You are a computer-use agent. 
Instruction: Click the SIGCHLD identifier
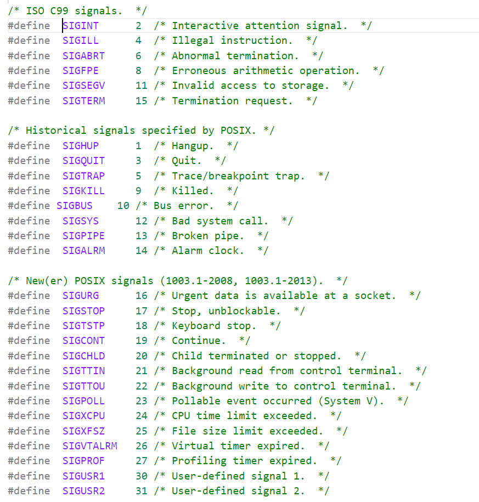[83, 356]
